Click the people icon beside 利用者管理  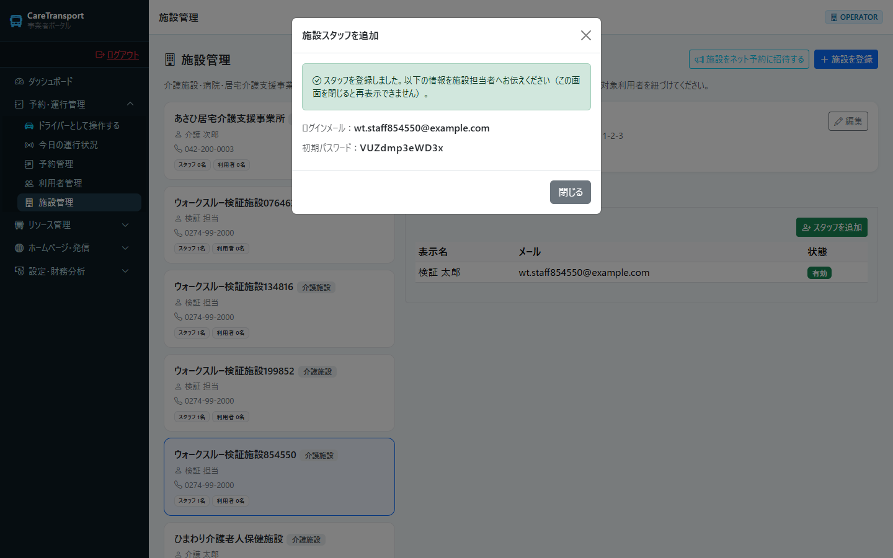click(x=29, y=183)
